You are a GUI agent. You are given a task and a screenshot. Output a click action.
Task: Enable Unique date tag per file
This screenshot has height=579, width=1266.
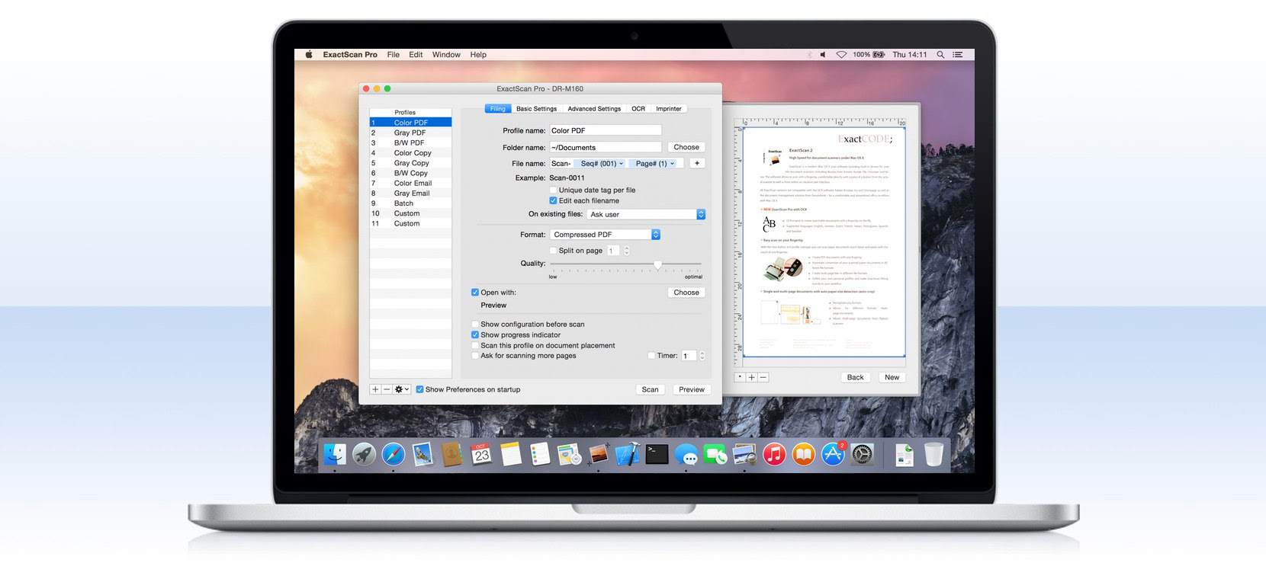point(553,190)
